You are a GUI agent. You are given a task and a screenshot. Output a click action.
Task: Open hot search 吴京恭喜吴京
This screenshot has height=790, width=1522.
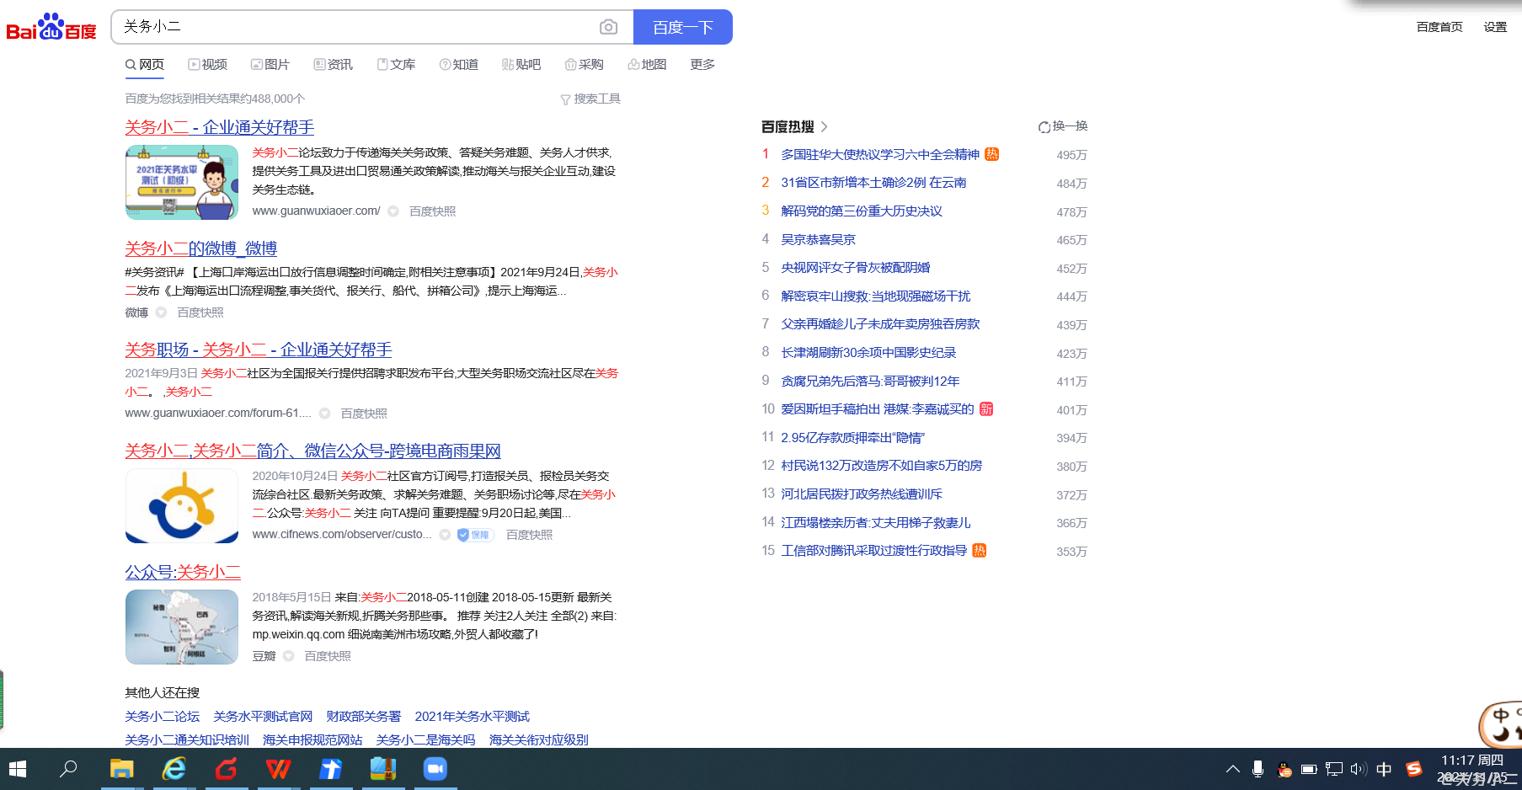[818, 240]
